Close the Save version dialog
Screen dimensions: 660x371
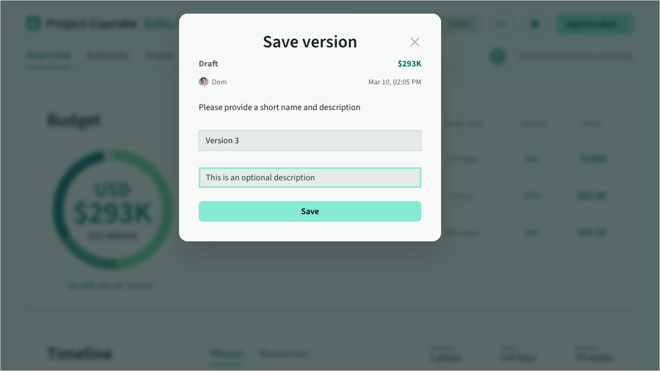pyautogui.click(x=415, y=42)
